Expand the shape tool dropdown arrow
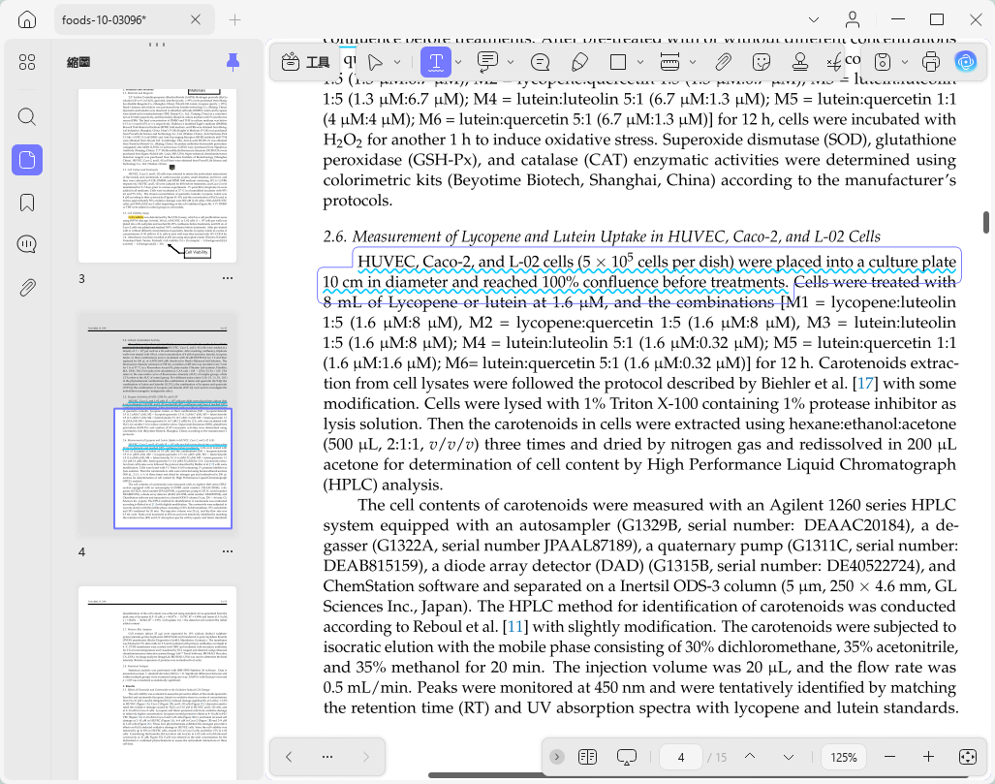The image size is (995, 784). click(640, 62)
